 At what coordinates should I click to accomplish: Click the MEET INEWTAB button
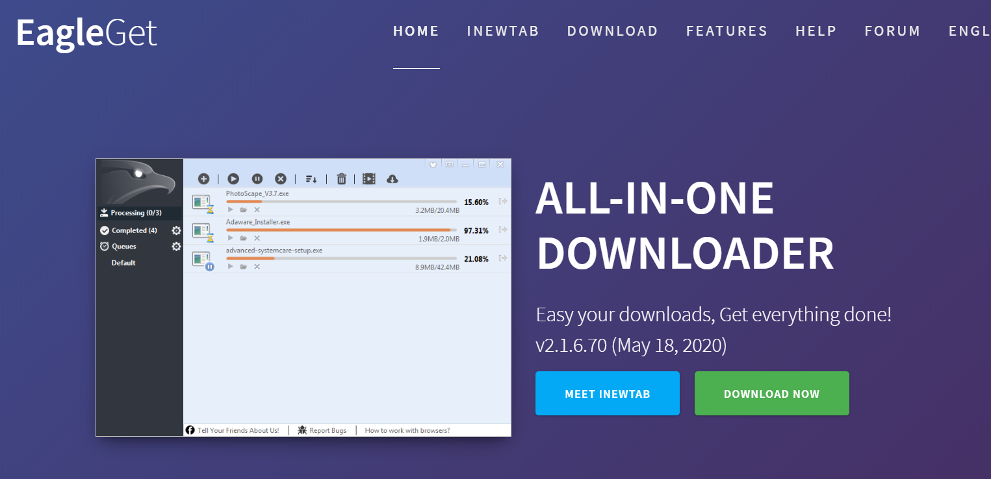click(608, 393)
